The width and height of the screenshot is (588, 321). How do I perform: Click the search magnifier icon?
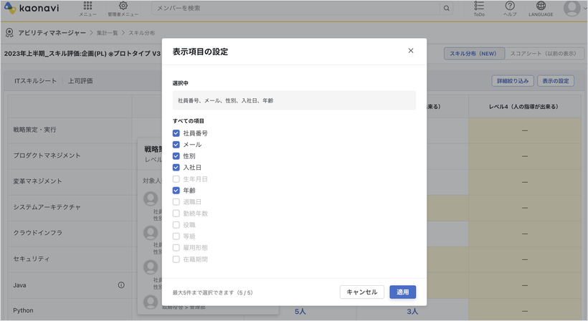(x=446, y=9)
